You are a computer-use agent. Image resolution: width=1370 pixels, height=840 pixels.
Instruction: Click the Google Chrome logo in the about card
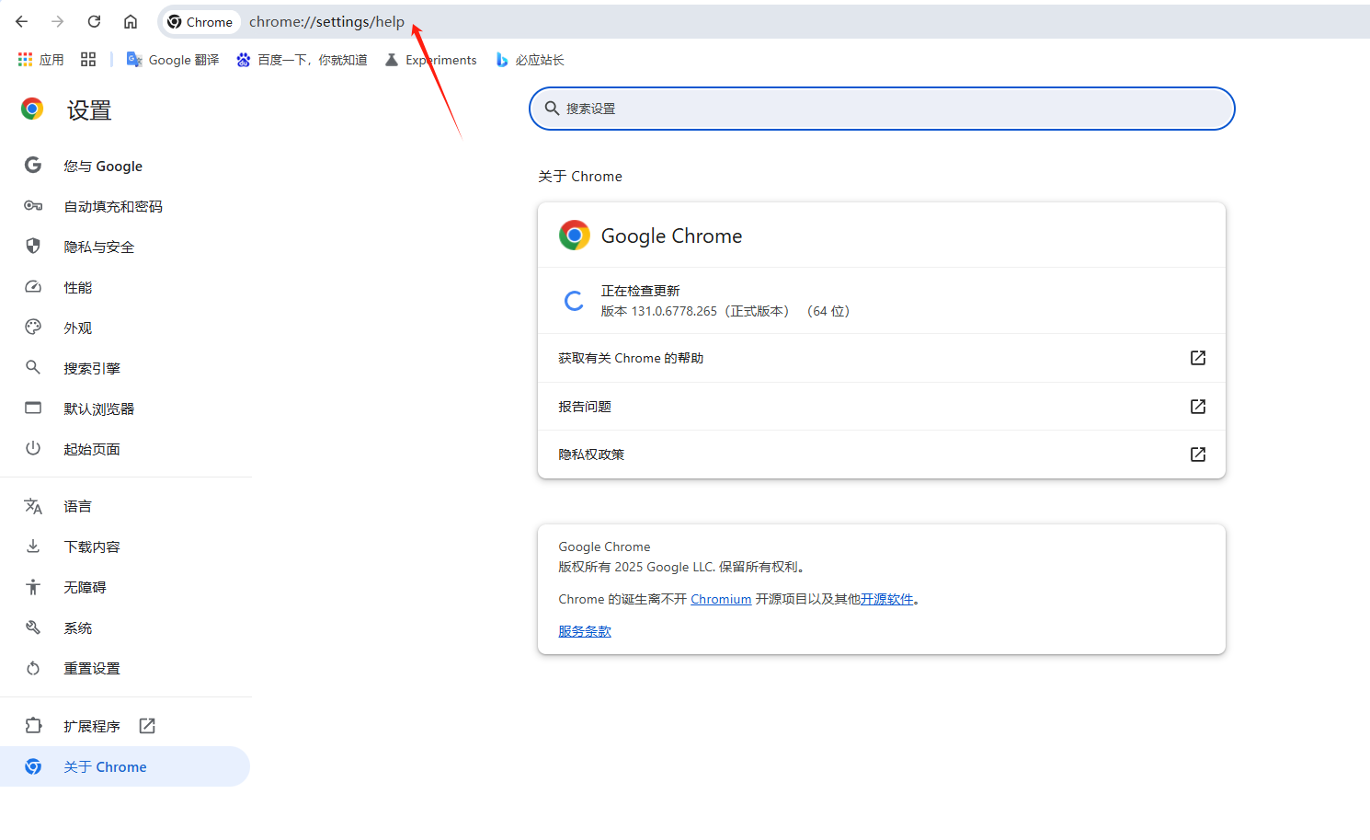(x=575, y=236)
